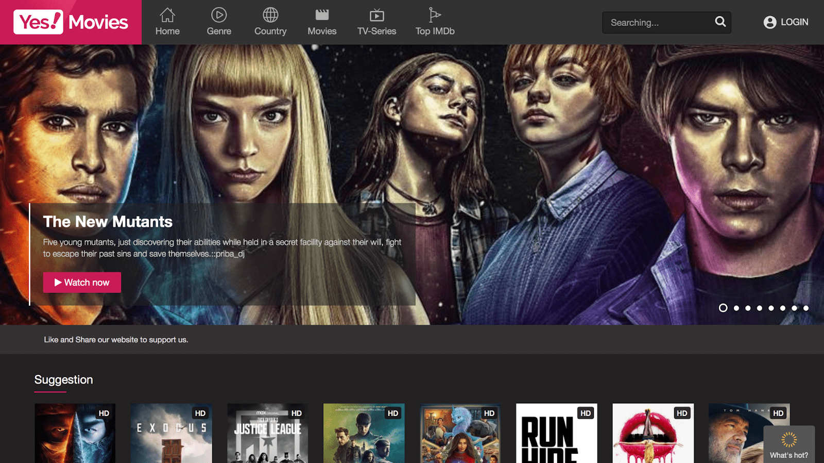
Task: Open the Country globe icon
Action: (x=270, y=15)
